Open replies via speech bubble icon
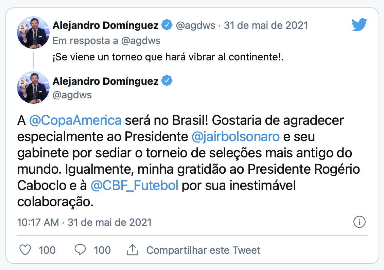This screenshot has width=384, height=270. [80, 250]
